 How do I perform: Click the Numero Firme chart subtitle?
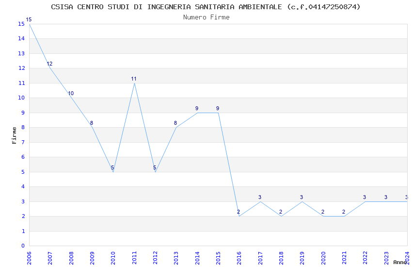tap(206, 17)
